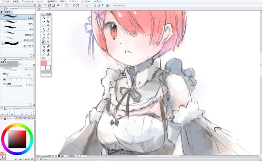The image size is (262, 161).
Task: Select the Decoration sparkle tool
Action: pyautogui.click(x=48, y=38)
